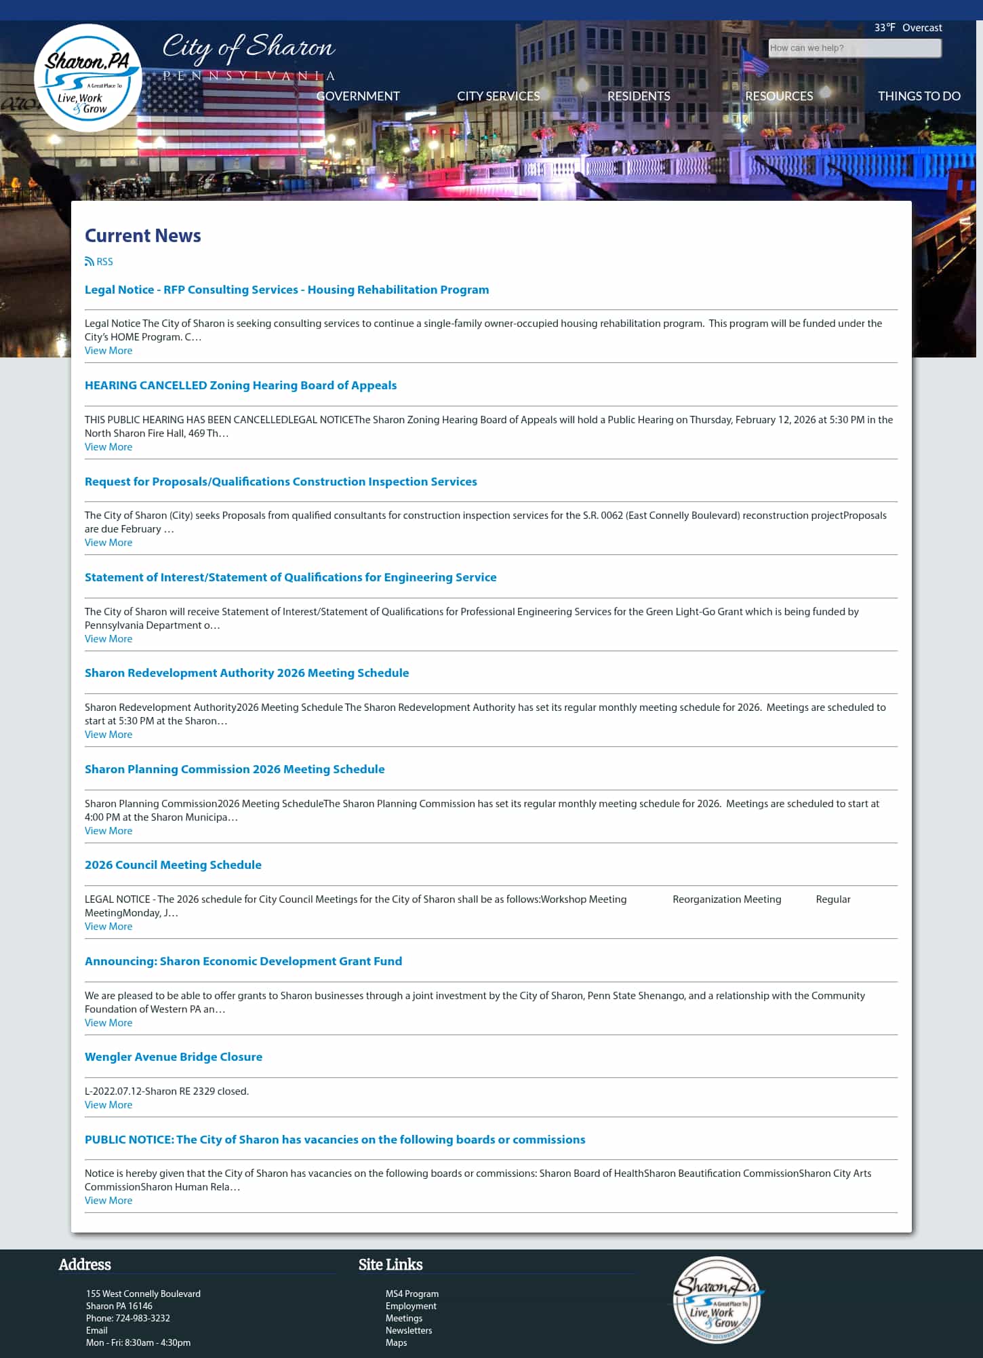Click 'Sharon PA 16146' footer text
Screen dimensions: 983x1358
(119, 1306)
